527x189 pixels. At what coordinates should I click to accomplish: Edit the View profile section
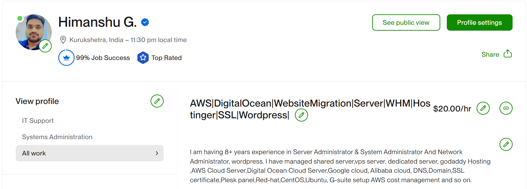pos(157,101)
